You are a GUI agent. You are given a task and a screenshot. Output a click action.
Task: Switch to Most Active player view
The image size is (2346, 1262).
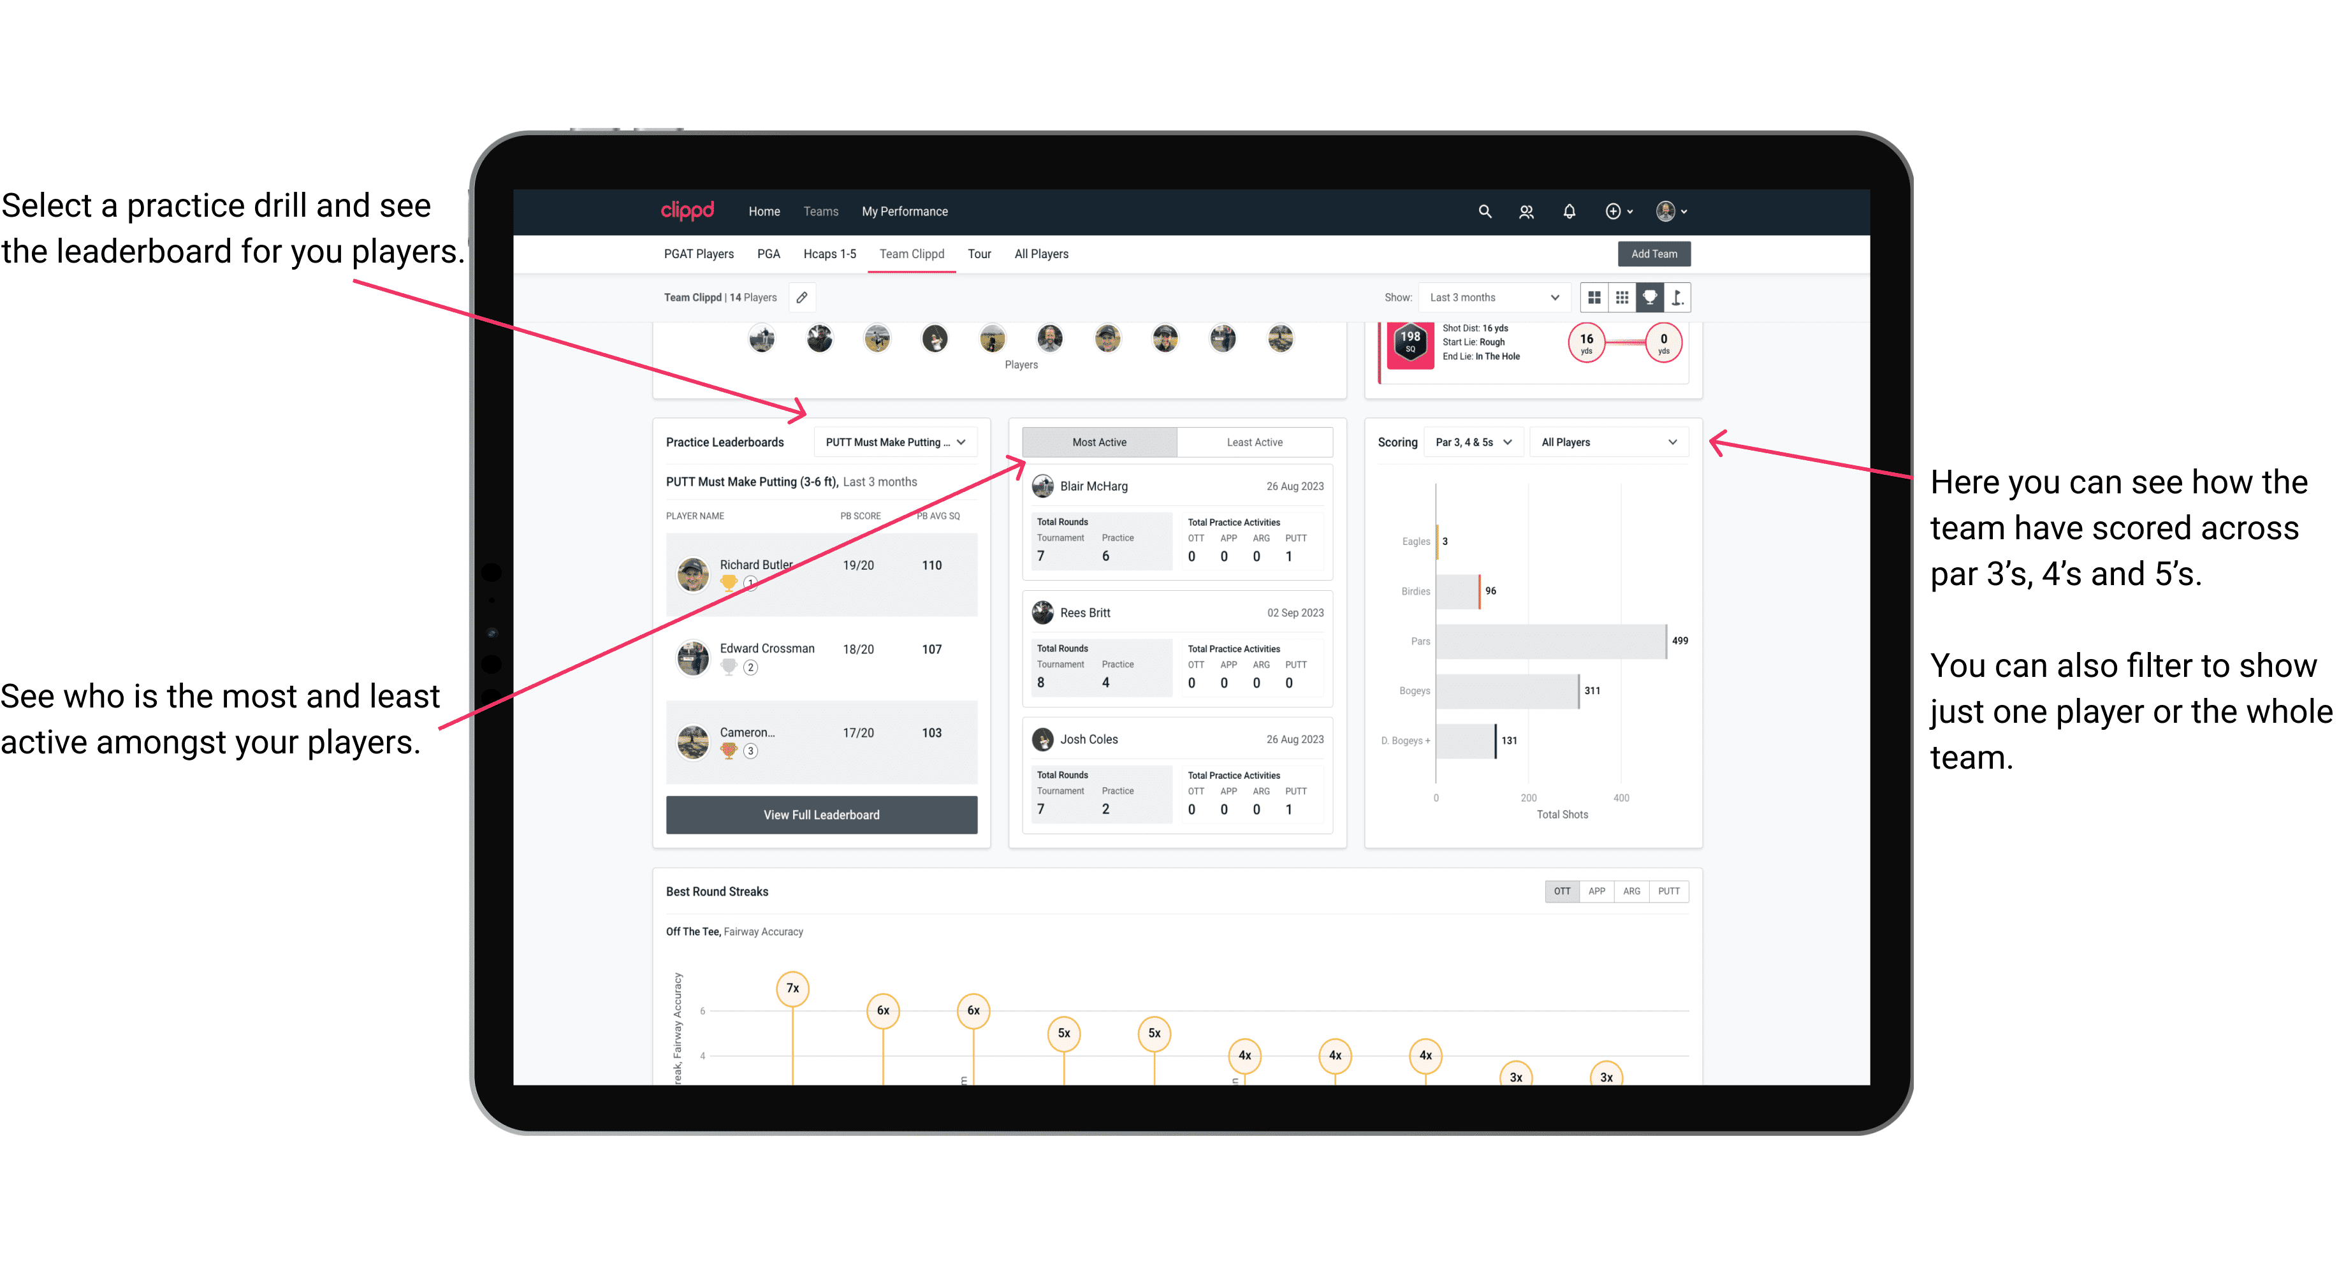[1097, 442]
